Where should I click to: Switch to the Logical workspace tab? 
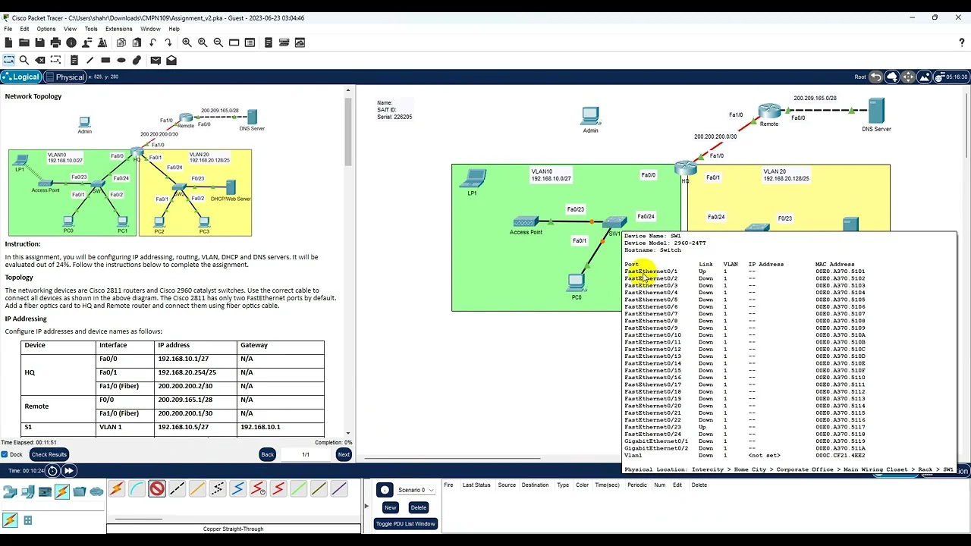click(x=20, y=77)
